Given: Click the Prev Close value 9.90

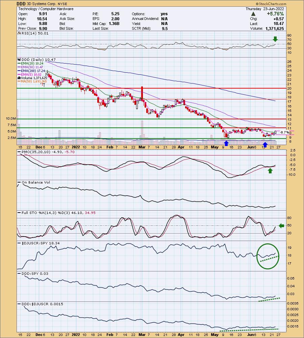Looking at the screenshot, I should 43,28.
